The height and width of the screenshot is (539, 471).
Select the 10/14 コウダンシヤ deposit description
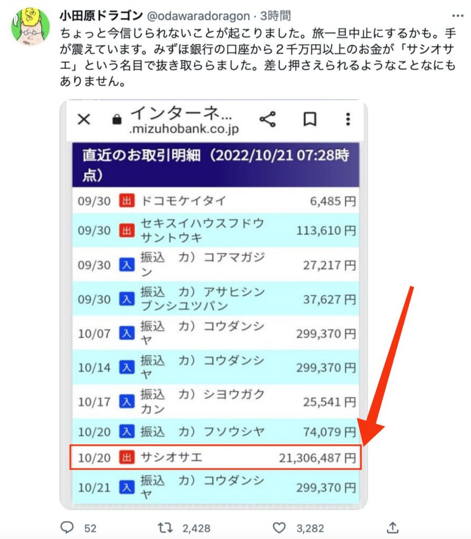coord(203,367)
